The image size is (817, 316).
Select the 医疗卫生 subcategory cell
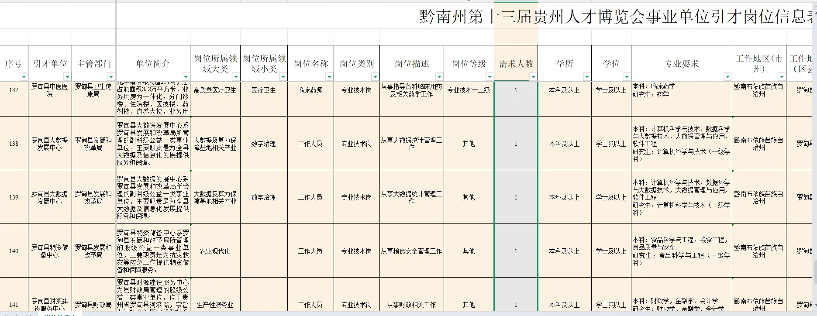(264, 99)
